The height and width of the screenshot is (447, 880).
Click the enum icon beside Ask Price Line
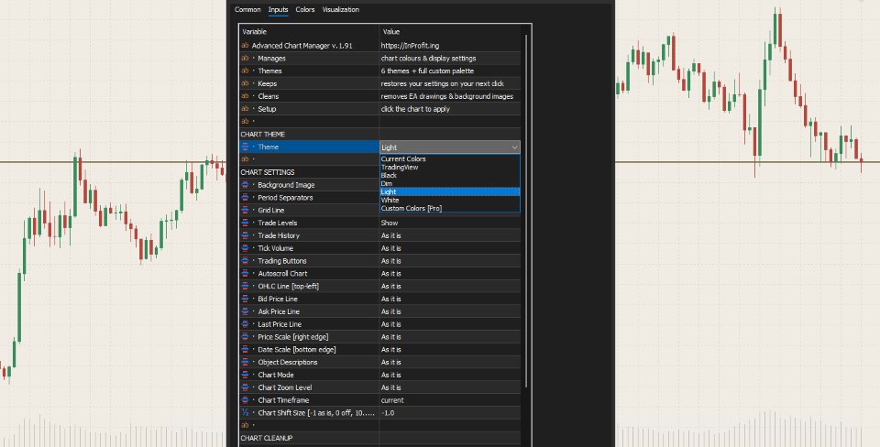[x=245, y=311]
